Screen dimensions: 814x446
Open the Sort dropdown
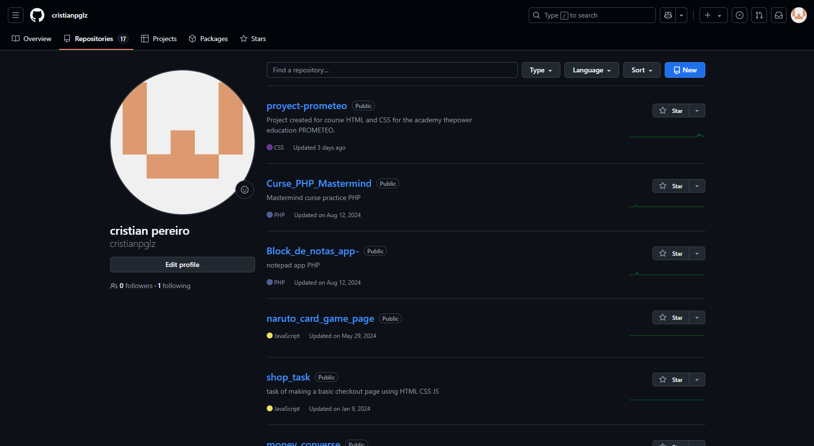tap(642, 70)
